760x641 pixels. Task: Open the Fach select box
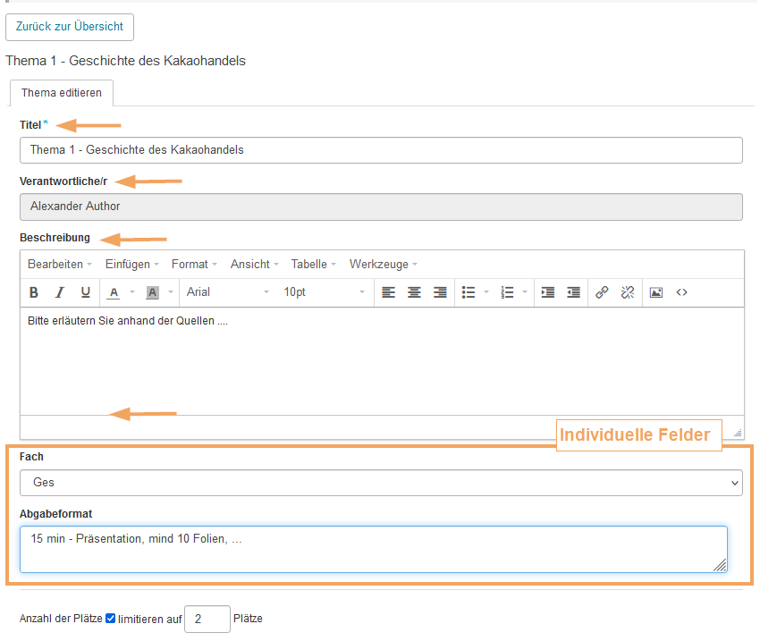coord(381,483)
